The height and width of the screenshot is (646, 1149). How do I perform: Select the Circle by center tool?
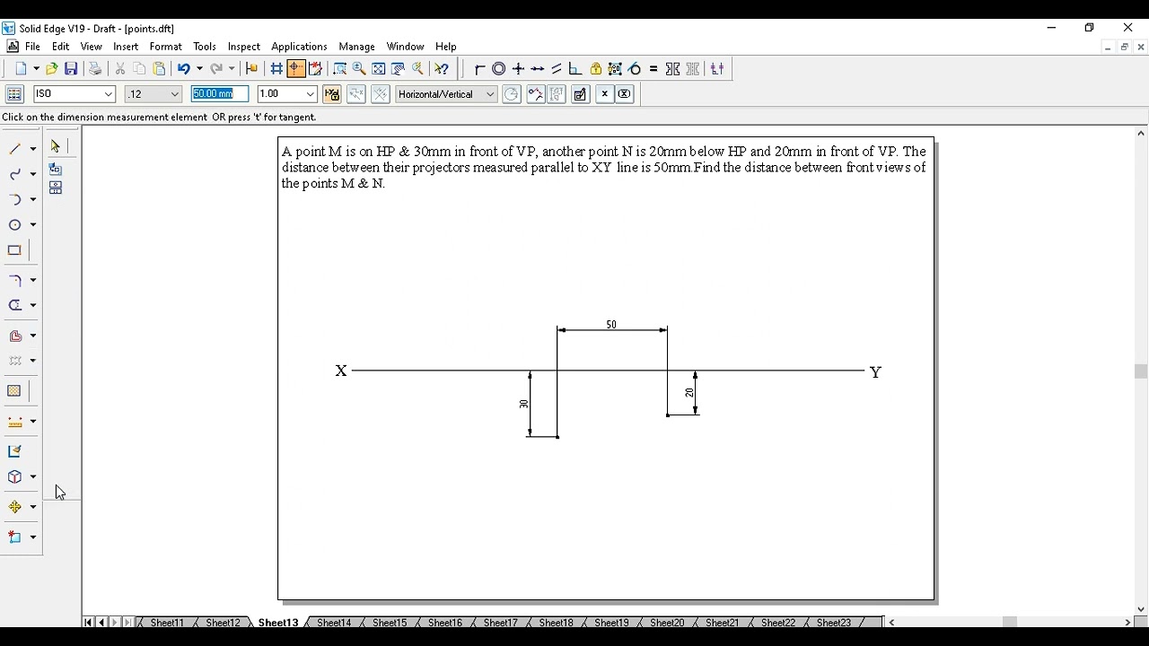15,225
